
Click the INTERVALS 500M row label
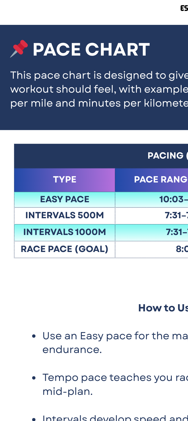65,215
